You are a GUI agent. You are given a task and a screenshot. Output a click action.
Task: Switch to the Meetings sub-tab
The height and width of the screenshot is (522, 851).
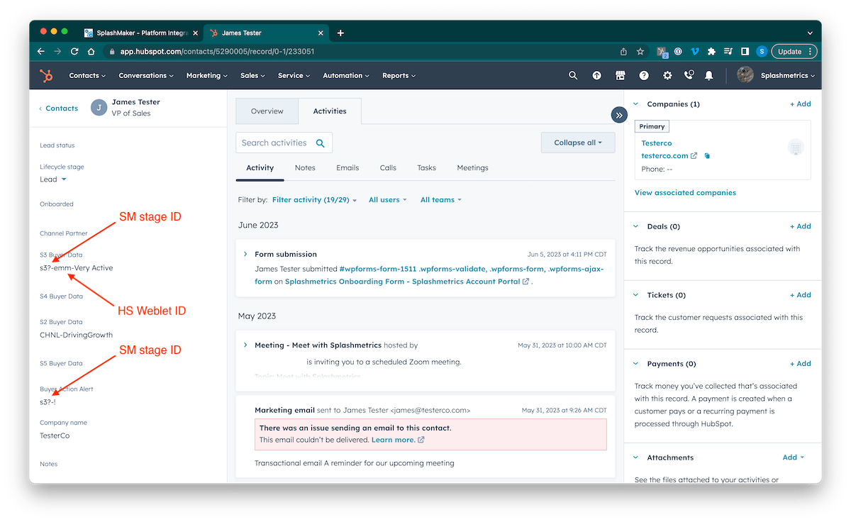click(x=472, y=168)
